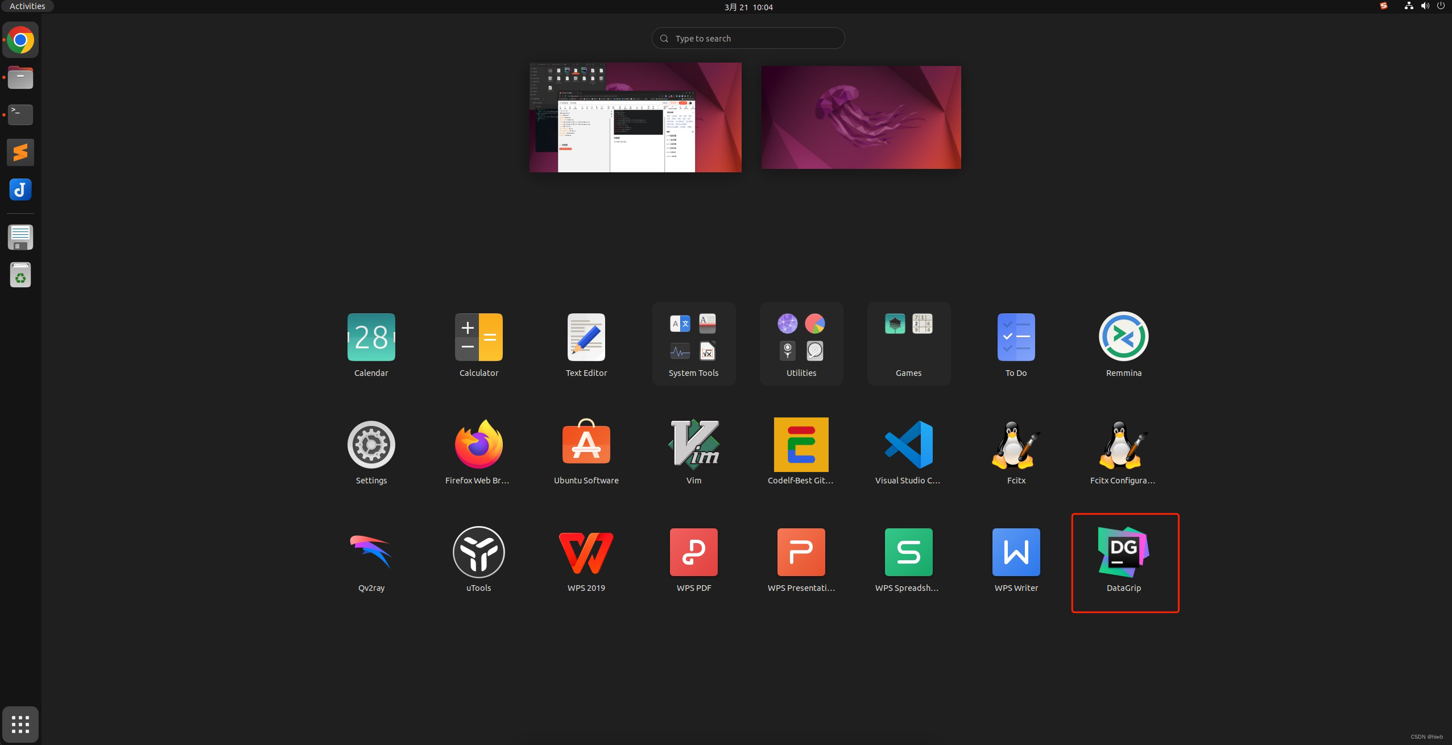Screen dimensions: 1452x745
Task: Open WPS PDF
Action: [693, 559]
